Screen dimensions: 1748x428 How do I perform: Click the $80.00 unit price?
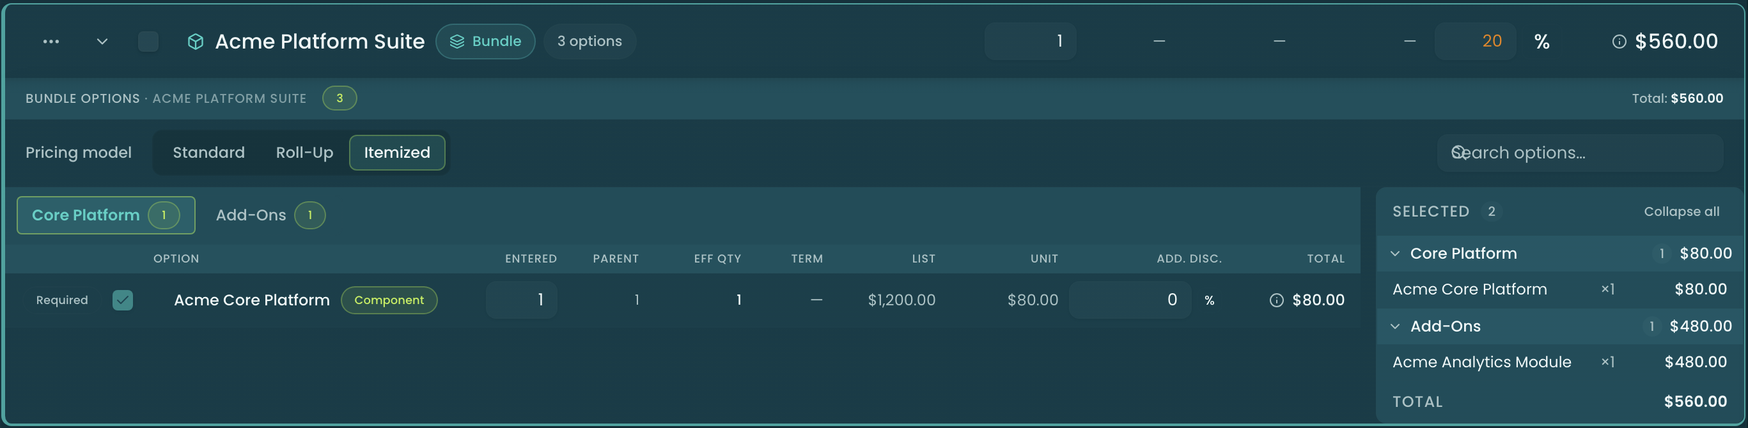pyautogui.click(x=1032, y=300)
